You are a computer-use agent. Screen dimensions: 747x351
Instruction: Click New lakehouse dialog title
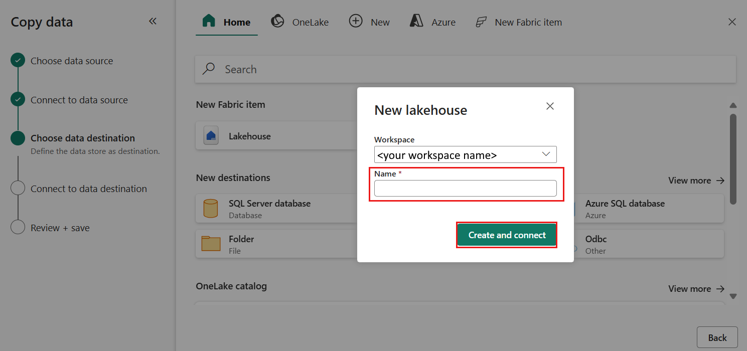[420, 110]
